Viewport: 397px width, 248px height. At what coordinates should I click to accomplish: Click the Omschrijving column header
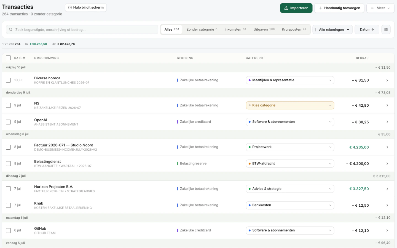(46, 58)
